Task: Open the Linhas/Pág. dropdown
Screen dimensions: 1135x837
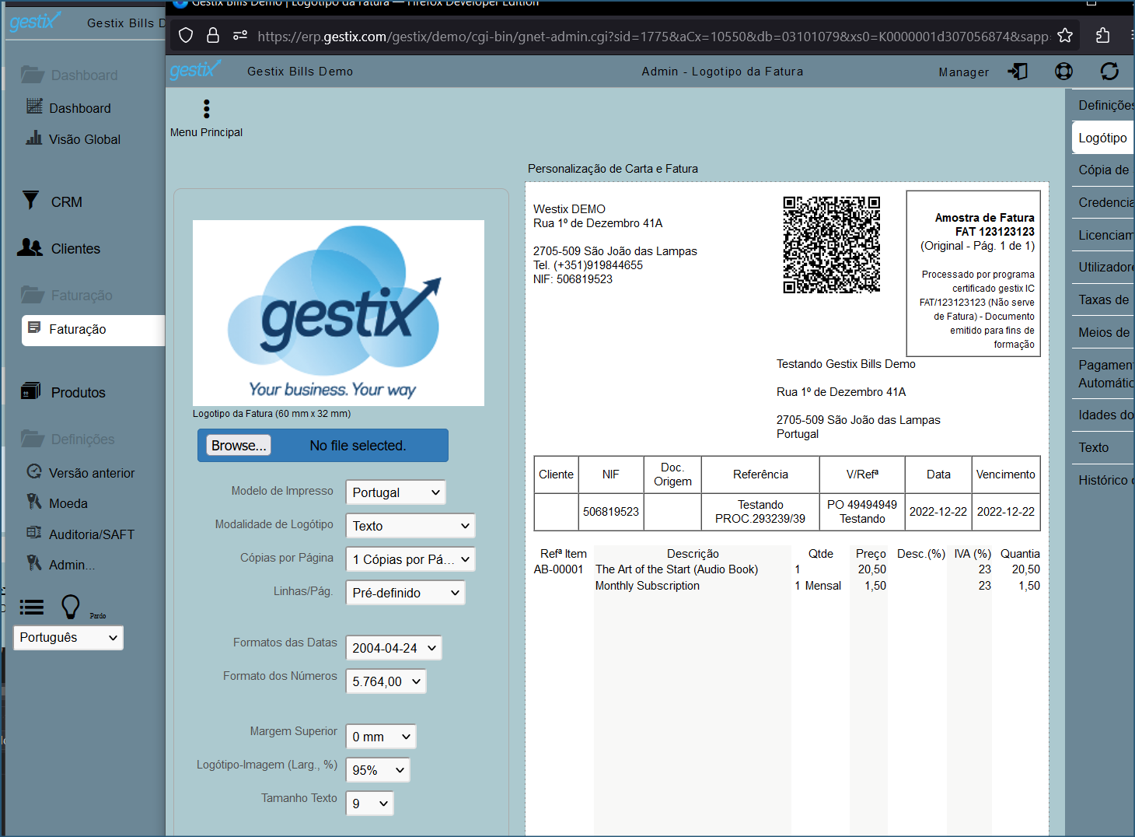Action: [406, 593]
